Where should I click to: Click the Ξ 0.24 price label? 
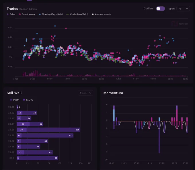click(x=11, y=124)
